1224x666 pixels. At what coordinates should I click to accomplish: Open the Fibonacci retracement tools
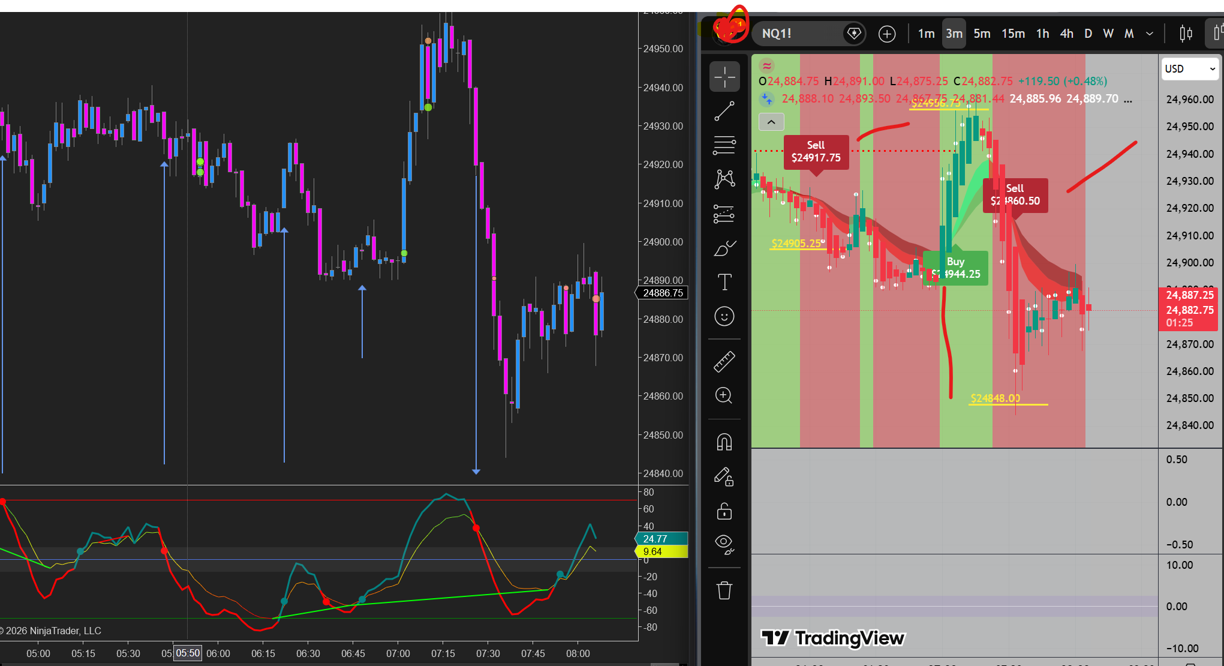(724, 145)
